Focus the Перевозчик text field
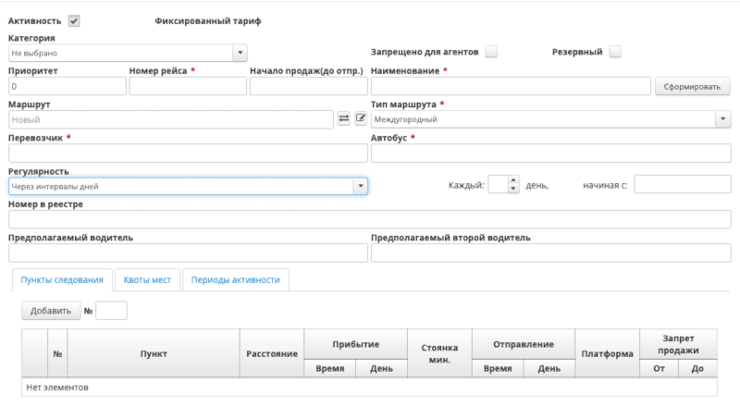The height and width of the screenshot is (406, 740). coord(188,154)
